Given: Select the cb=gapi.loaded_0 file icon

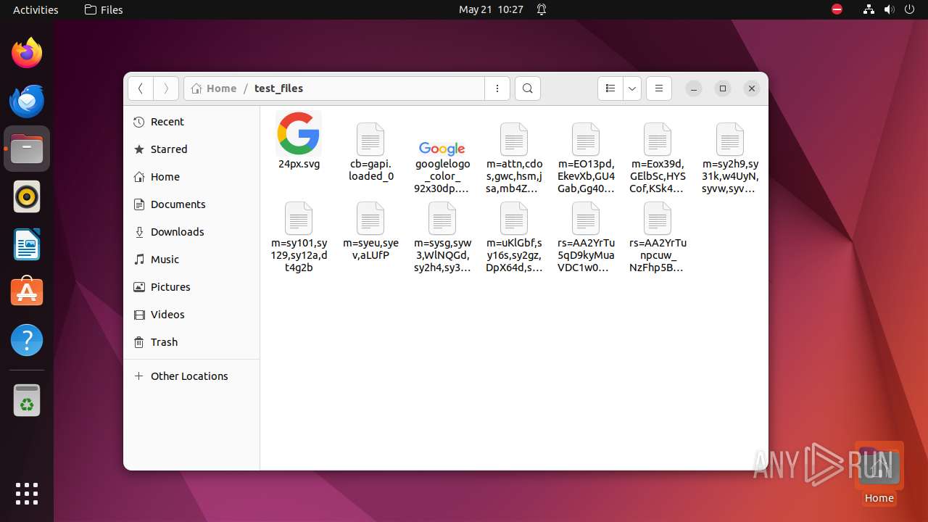Looking at the screenshot, I should pyautogui.click(x=370, y=139).
